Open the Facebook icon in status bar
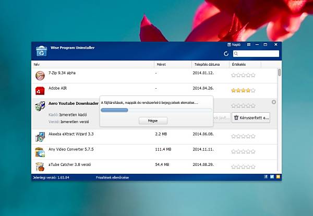This screenshot has width=313, height=216. tap(266, 177)
